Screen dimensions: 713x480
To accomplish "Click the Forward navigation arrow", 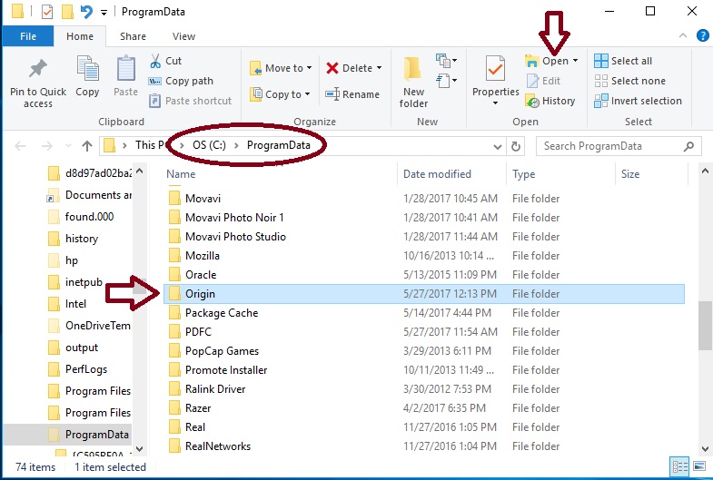I will point(47,146).
